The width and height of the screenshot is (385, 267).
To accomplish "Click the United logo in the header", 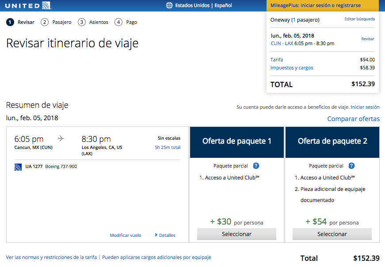I will (28, 5).
